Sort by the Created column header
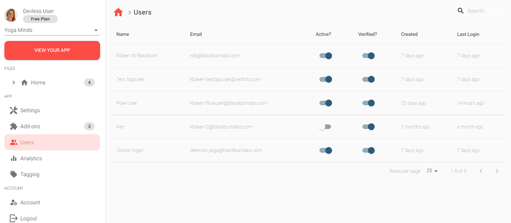 tap(409, 34)
